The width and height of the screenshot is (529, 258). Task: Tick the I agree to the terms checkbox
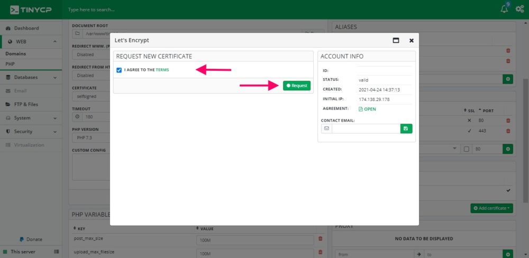tap(119, 70)
